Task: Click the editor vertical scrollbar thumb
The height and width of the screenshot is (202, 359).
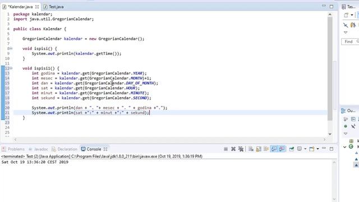Action: point(330,68)
